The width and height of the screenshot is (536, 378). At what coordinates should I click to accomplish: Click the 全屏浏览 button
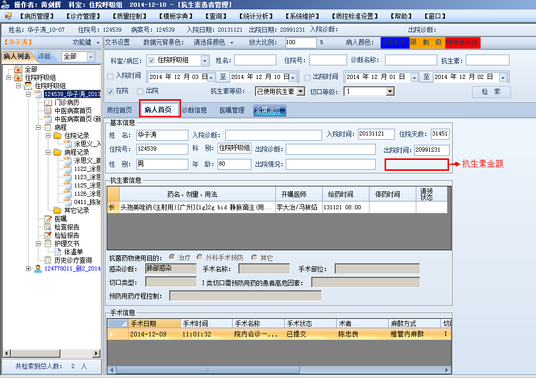[270, 110]
